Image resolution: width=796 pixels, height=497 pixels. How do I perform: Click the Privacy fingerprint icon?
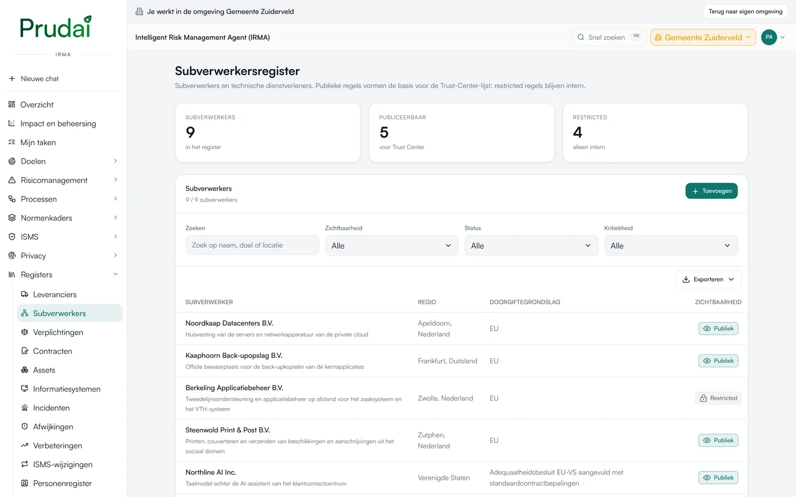click(12, 256)
